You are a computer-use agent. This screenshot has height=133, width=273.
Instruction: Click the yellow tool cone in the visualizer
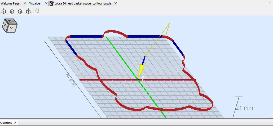[x=141, y=70]
